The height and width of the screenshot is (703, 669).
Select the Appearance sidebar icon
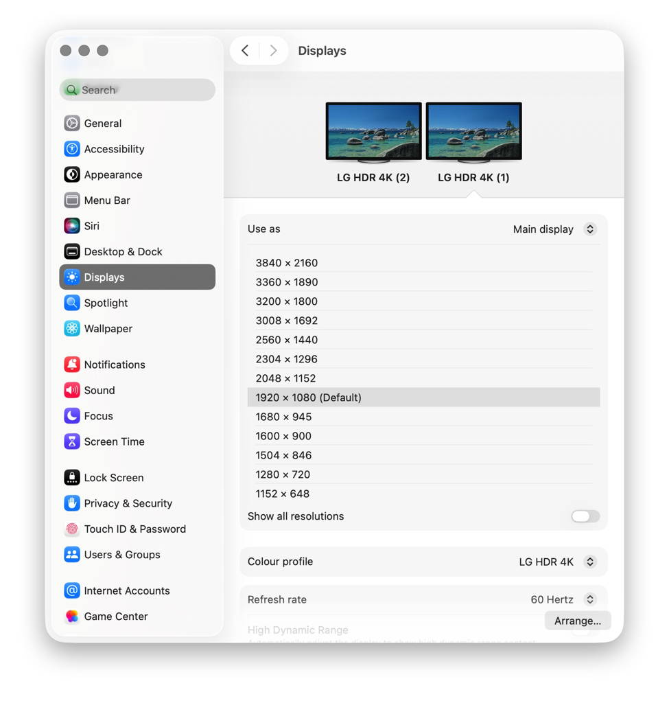(71, 174)
